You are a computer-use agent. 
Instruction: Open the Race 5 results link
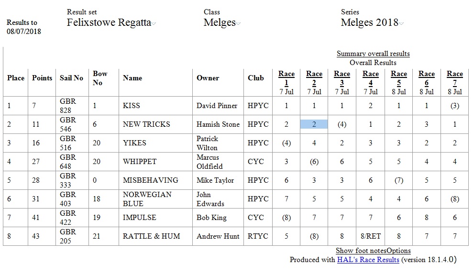point(399,78)
